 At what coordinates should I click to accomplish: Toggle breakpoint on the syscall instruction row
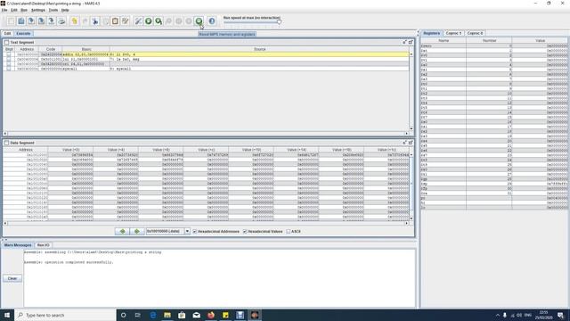9,69
